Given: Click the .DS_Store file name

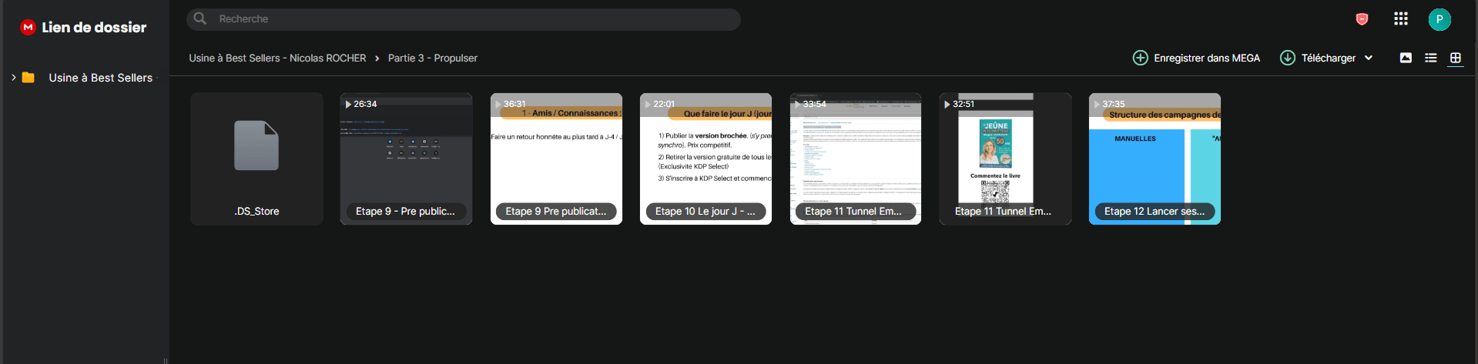Looking at the screenshot, I should pyautogui.click(x=256, y=211).
